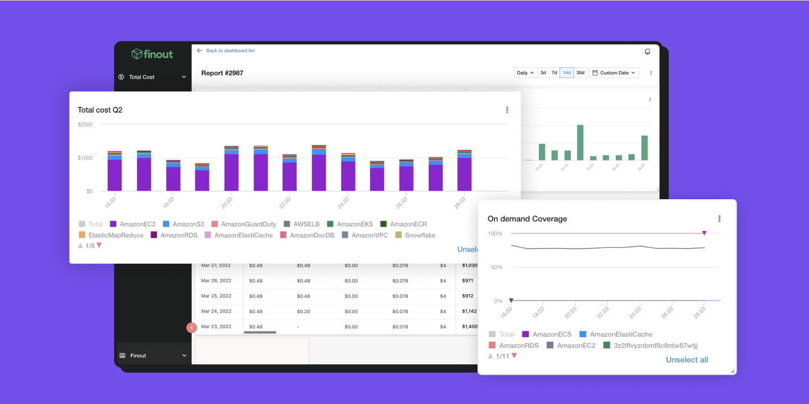Go to previous legend page in On demand Coverage
This screenshot has height=404, width=809.
[490, 356]
